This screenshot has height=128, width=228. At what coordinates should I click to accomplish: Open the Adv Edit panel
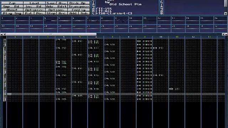[57, 6]
